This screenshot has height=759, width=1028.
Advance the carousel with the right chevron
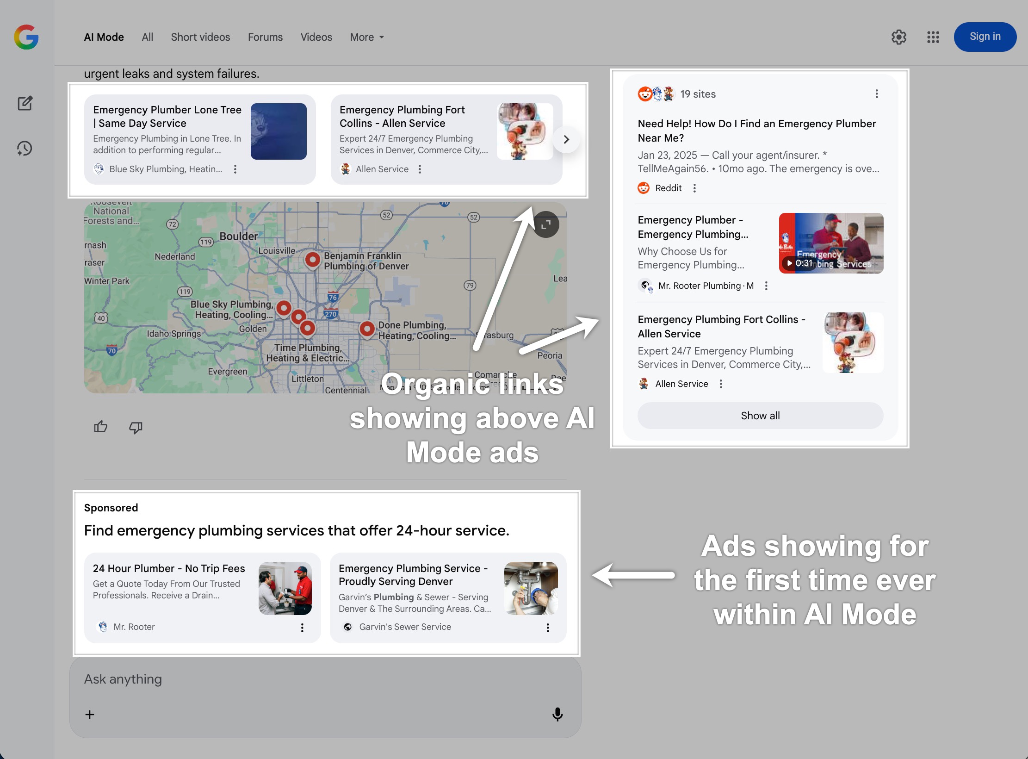coord(567,139)
